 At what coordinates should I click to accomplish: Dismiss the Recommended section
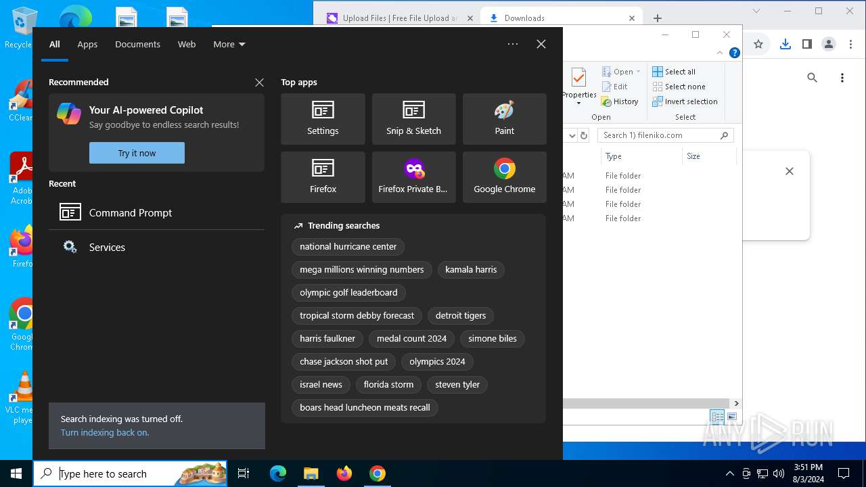[259, 83]
